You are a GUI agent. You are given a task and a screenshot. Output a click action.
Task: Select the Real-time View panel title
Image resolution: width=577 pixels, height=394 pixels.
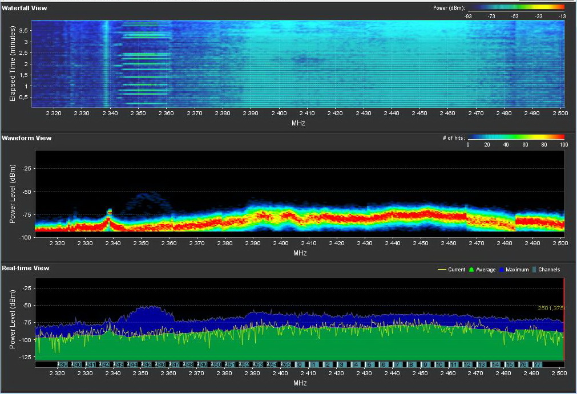(x=25, y=268)
